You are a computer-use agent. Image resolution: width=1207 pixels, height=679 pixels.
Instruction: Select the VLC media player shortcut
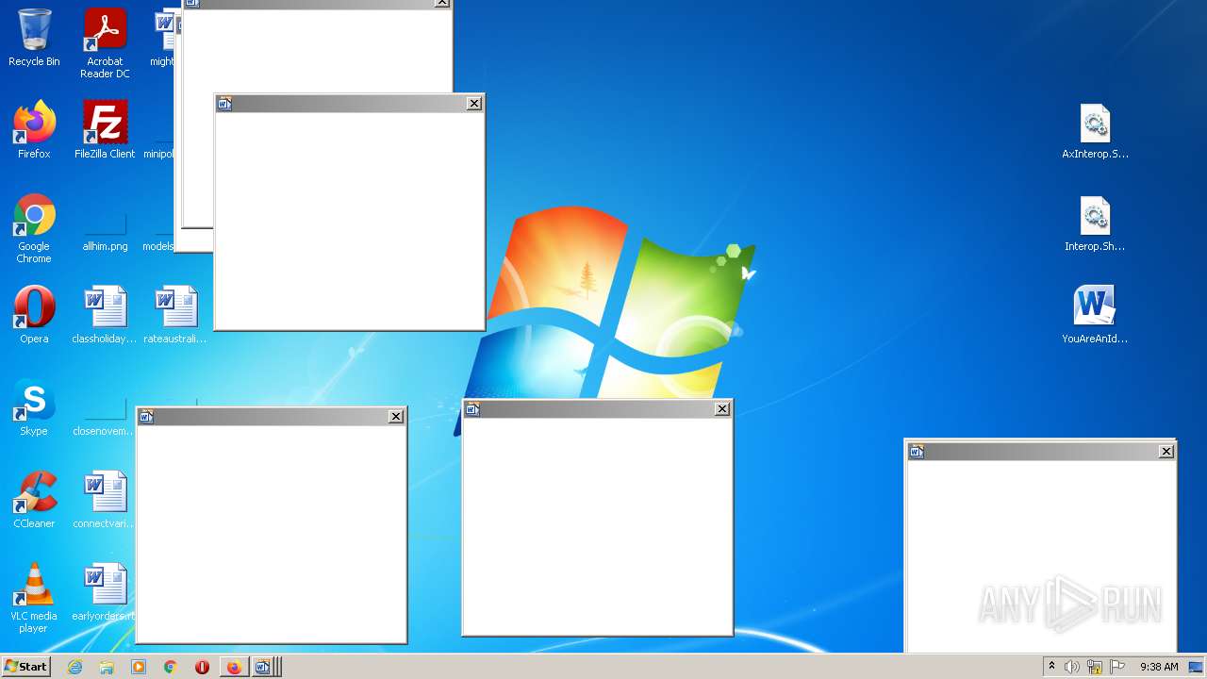34,598
